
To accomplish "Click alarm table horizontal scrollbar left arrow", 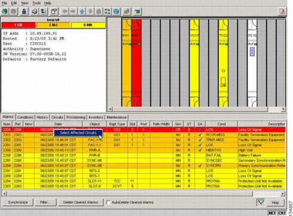I will 5,193.
